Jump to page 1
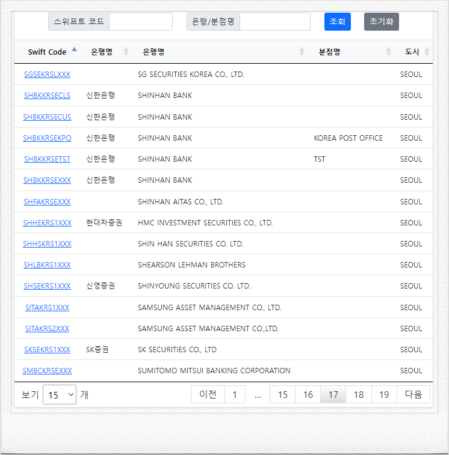 tap(235, 394)
